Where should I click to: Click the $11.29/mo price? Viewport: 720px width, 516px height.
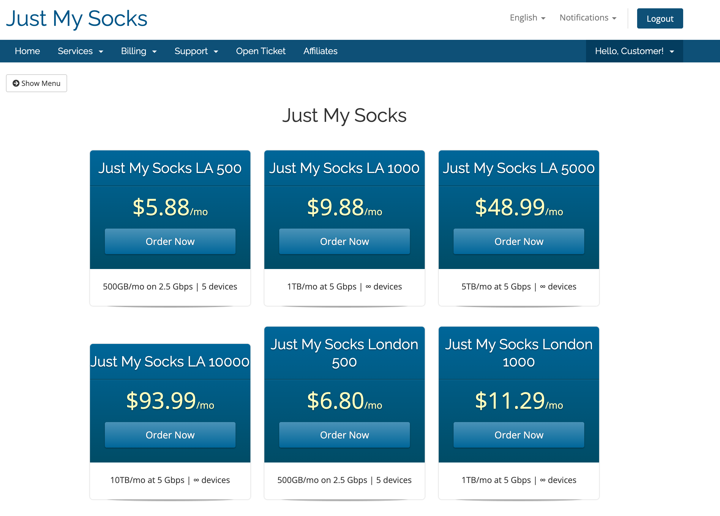pyautogui.click(x=519, y=401)
